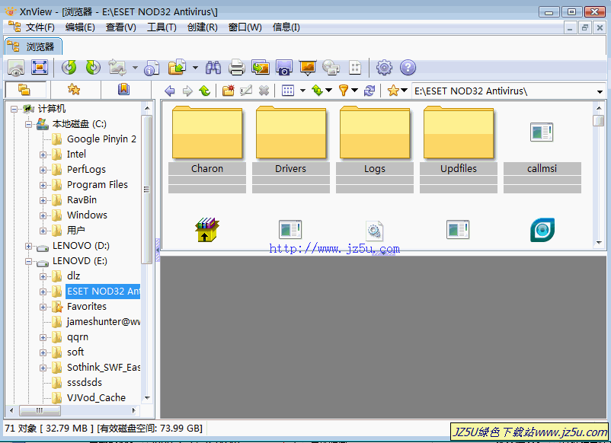611x443 pixels.
Task: Start the slideshow projector icon
Action: tap(308, 68)
